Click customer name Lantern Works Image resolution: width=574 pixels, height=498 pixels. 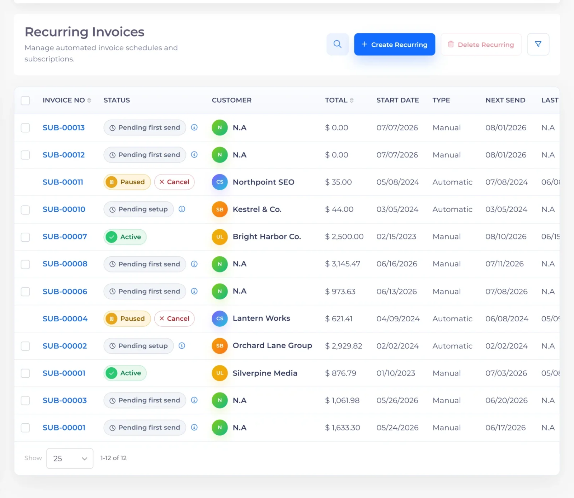261,318
